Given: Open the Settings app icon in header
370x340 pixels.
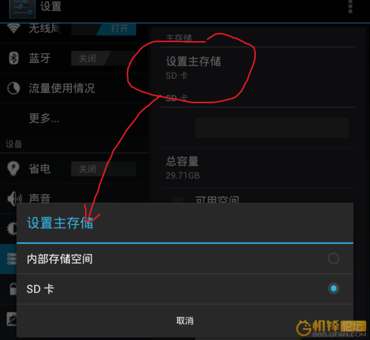Looking at the screenshot, I should tap(22, 9).
